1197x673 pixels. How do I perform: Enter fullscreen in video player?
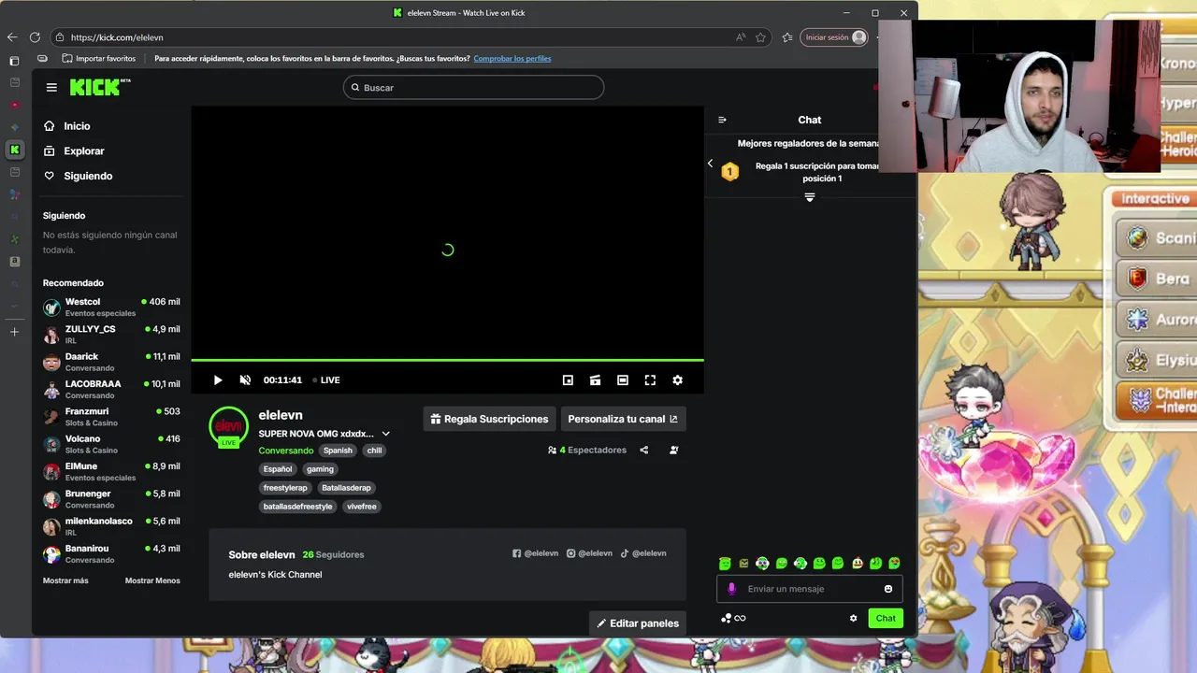[650, 380]
